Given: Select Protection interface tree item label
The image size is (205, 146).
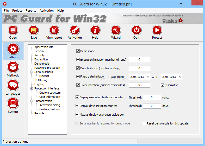Looking at the screenshot, I should [47, 88].
